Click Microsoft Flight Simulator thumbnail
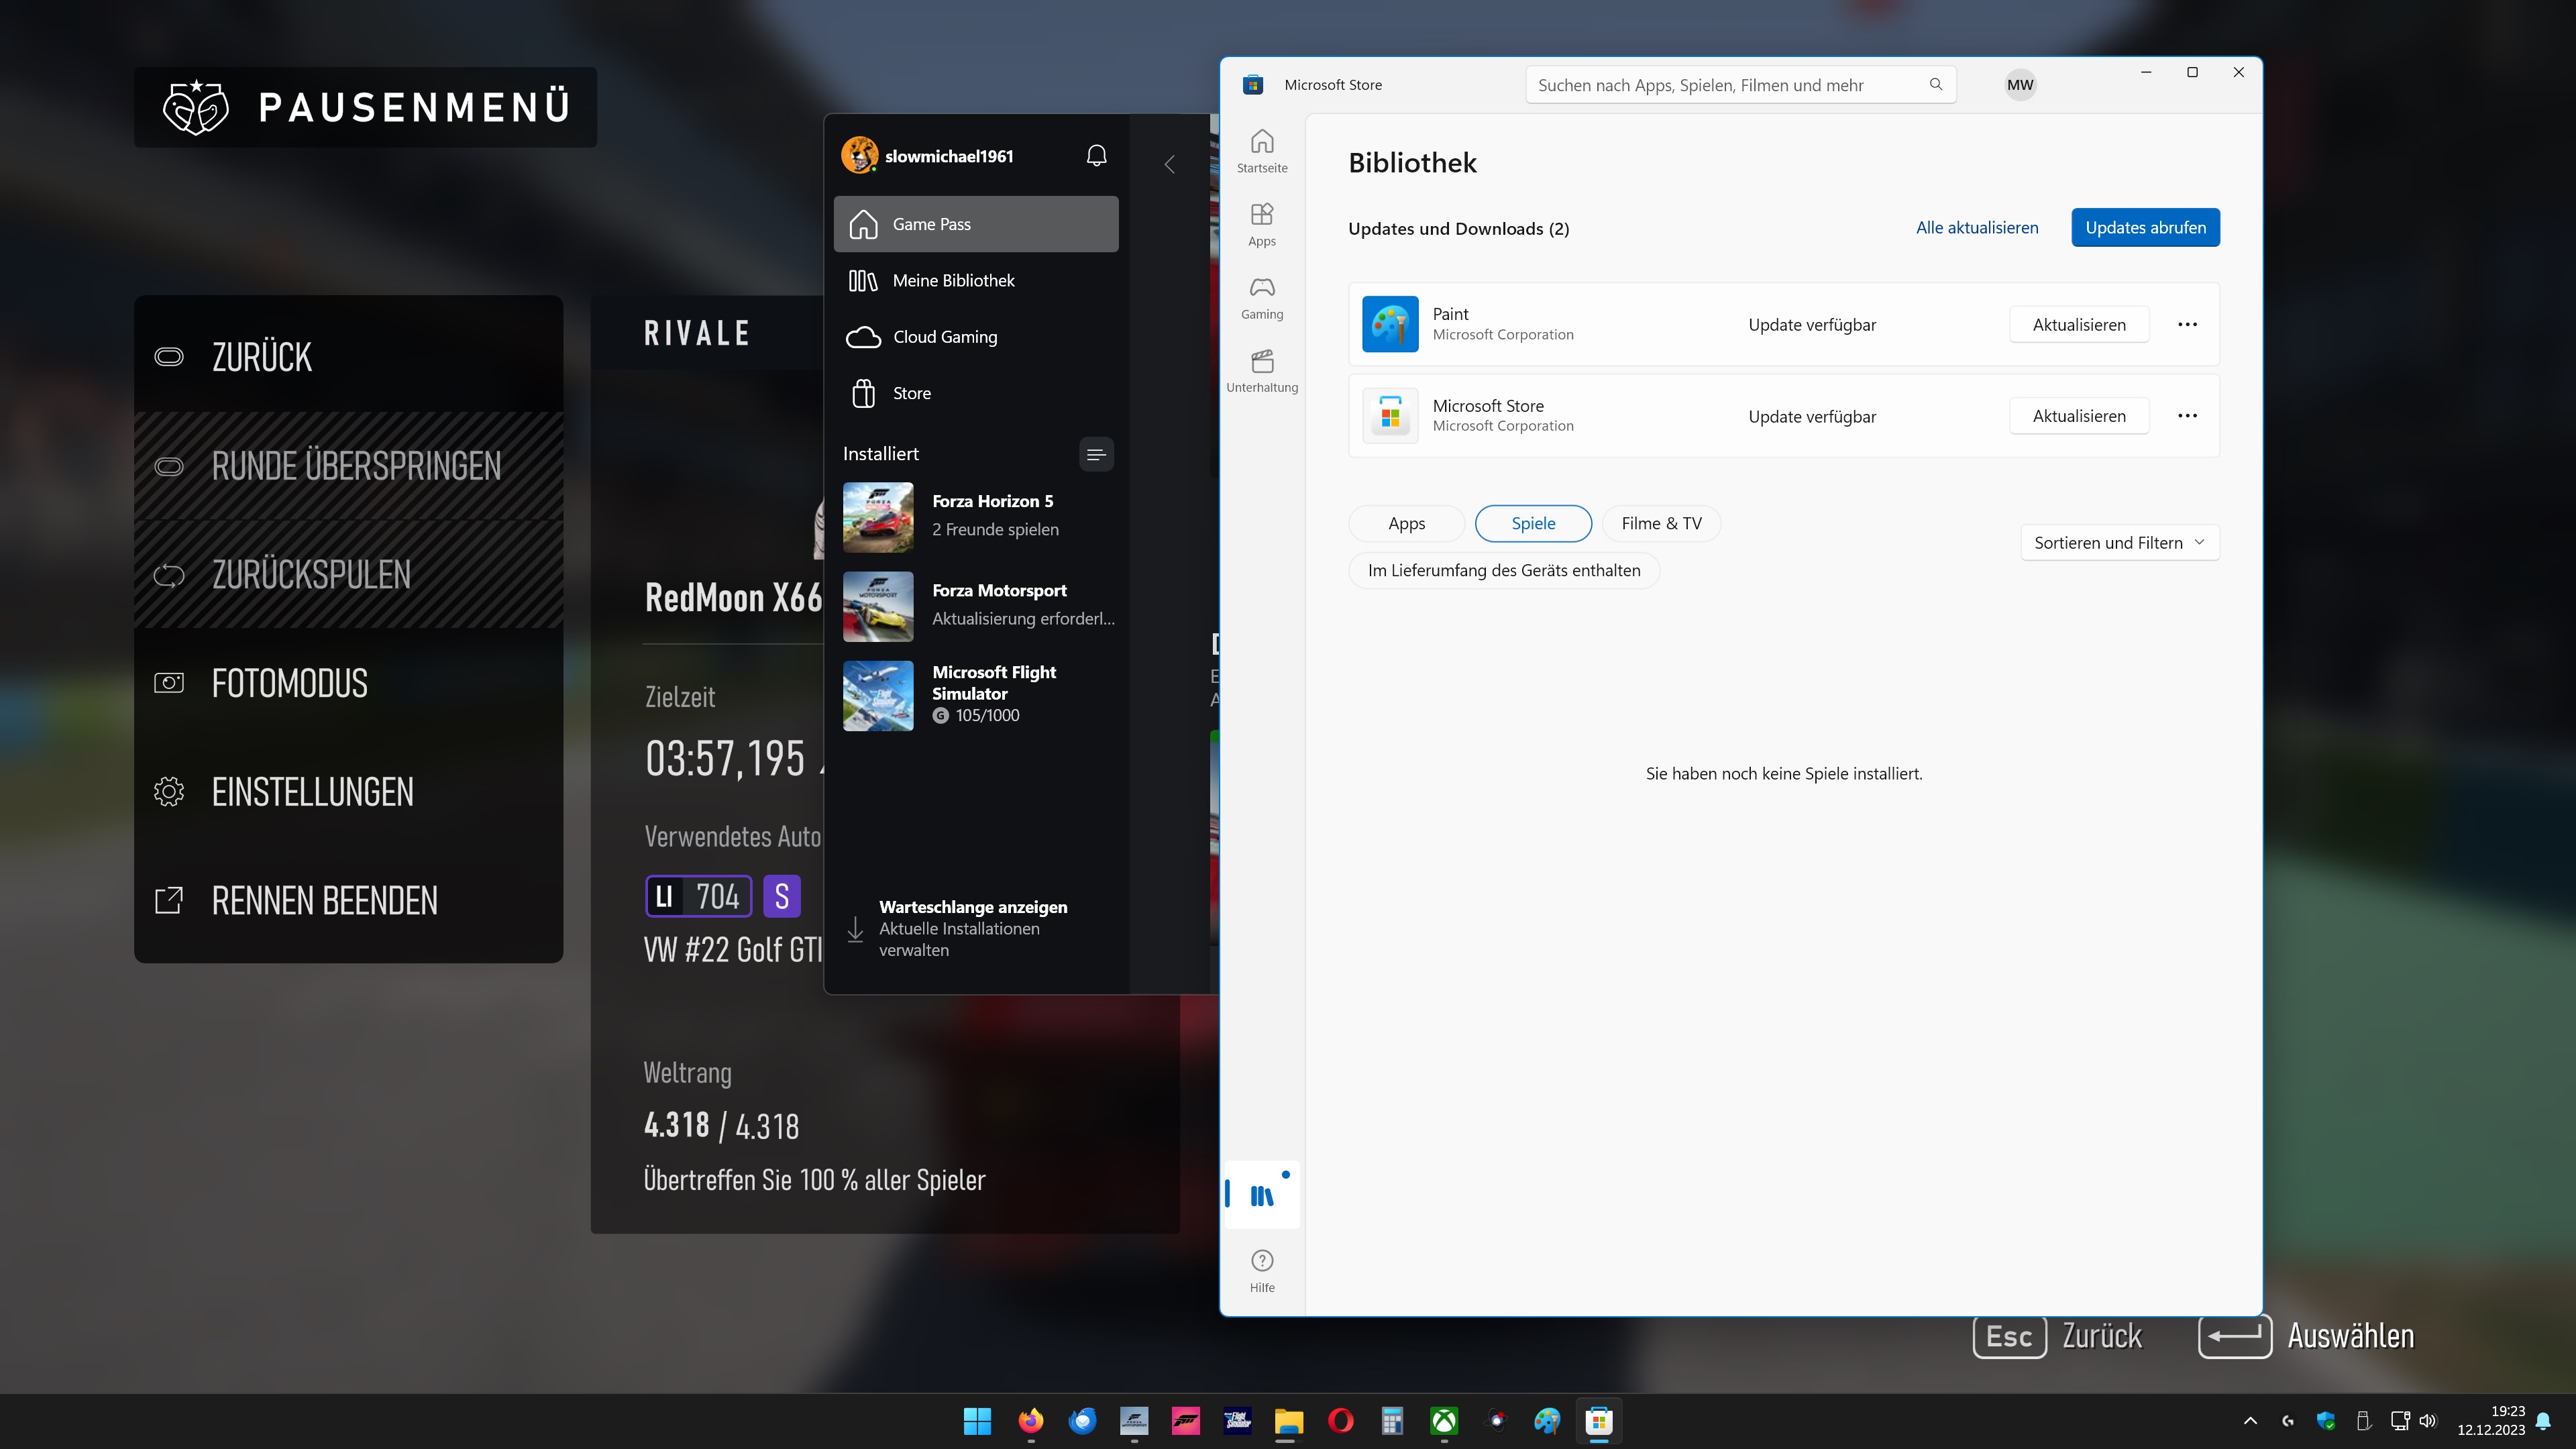The image size is (2576, 1449). [x=878, y=696]
